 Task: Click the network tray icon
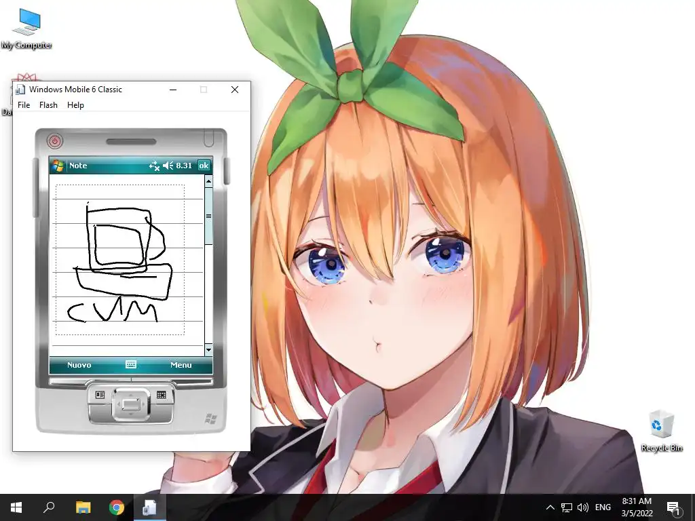[567, 507]
